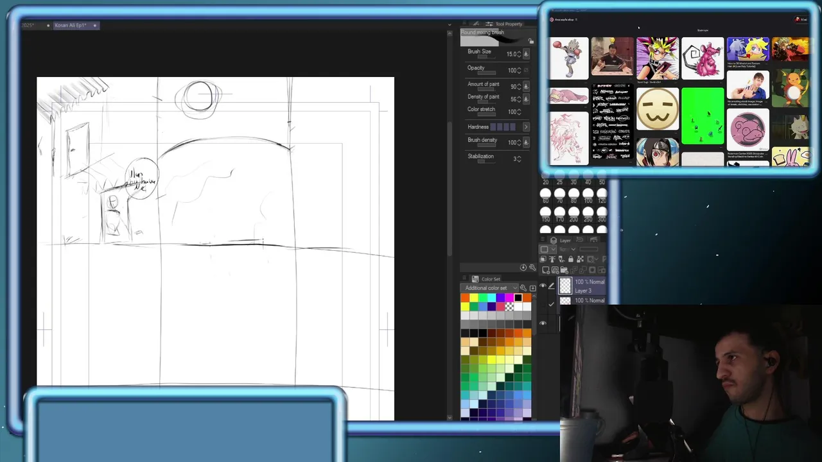Click the canvas tab bar dropdown arrow
Viewport: 822px width, 462px height.
(x=449, y=25)
